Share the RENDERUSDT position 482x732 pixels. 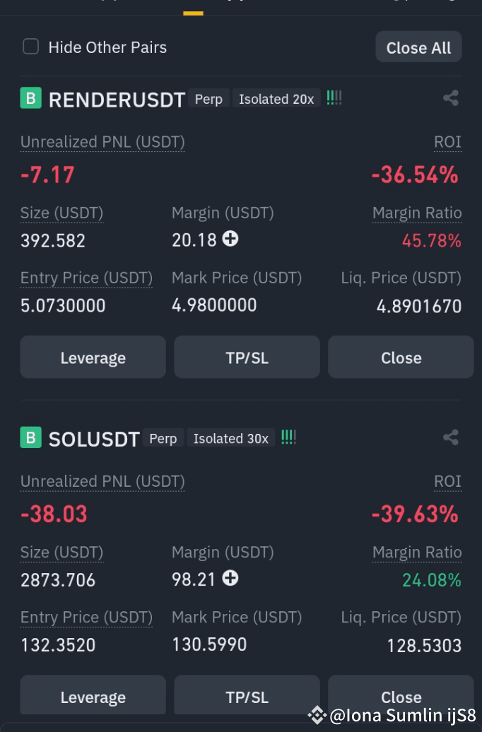tap(451, 98)
